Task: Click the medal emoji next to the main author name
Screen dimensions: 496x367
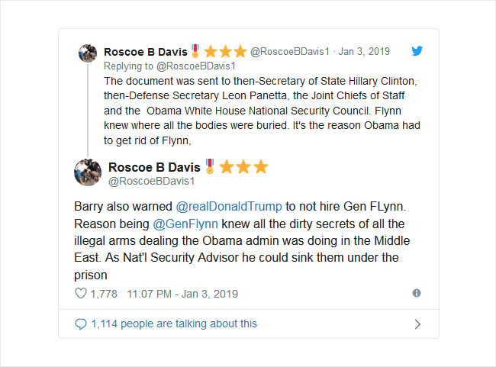Action: tap(209, 166)
